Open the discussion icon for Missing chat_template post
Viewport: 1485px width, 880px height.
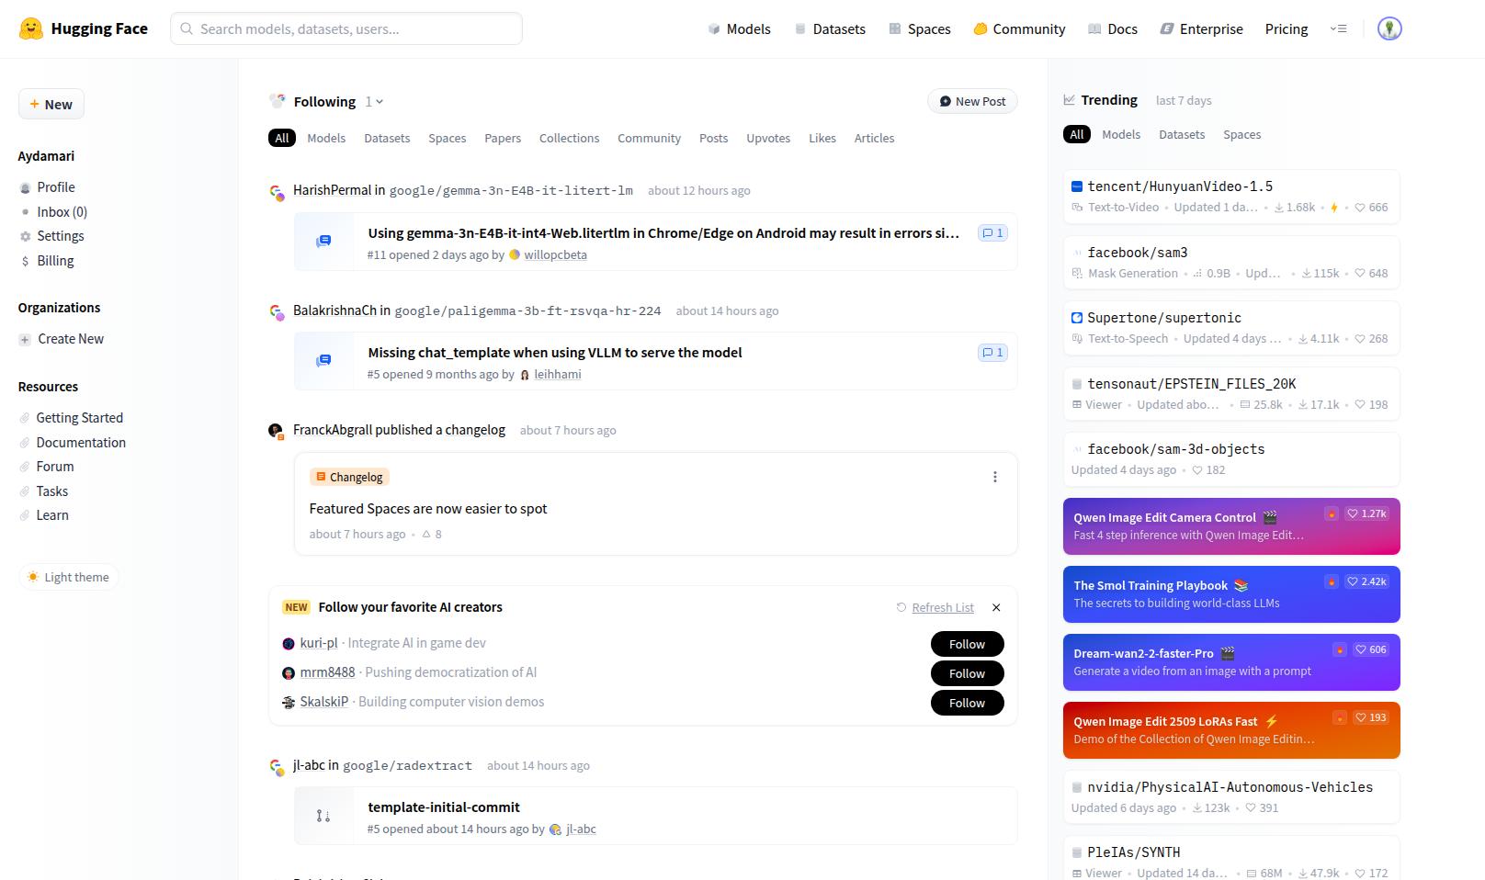click(x=323, y=361)
